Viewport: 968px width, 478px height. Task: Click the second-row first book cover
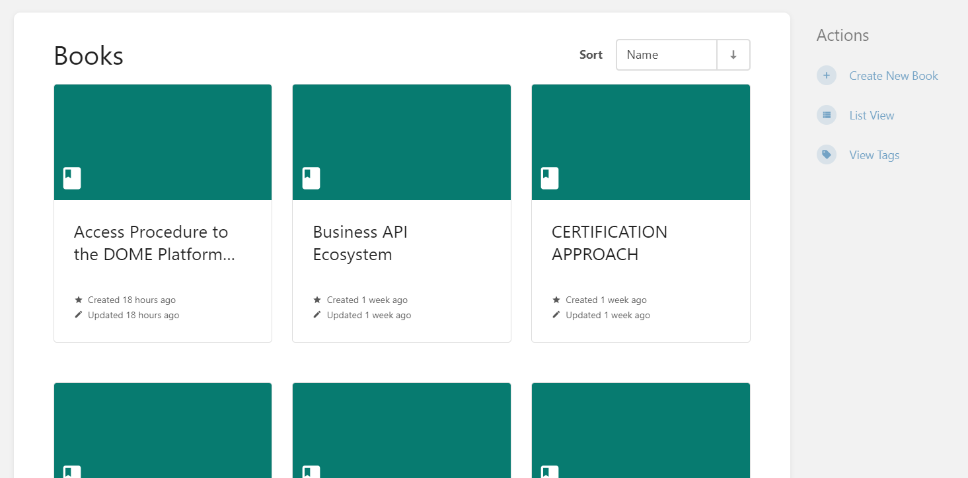click(x=163, y=430)
